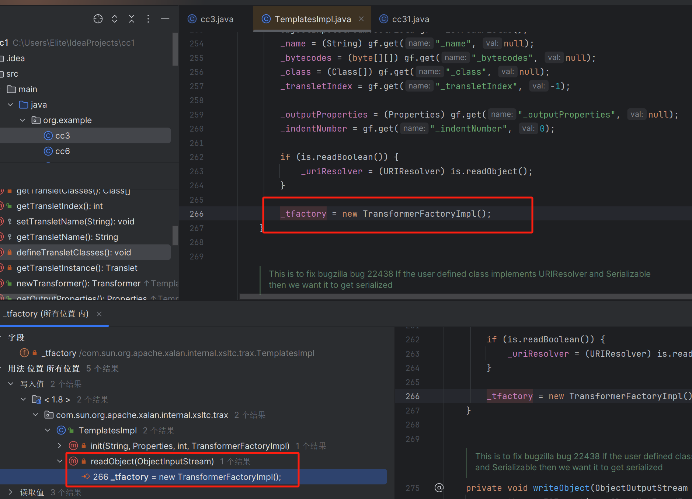Click the cc1 project root entry

coord(67,43)
